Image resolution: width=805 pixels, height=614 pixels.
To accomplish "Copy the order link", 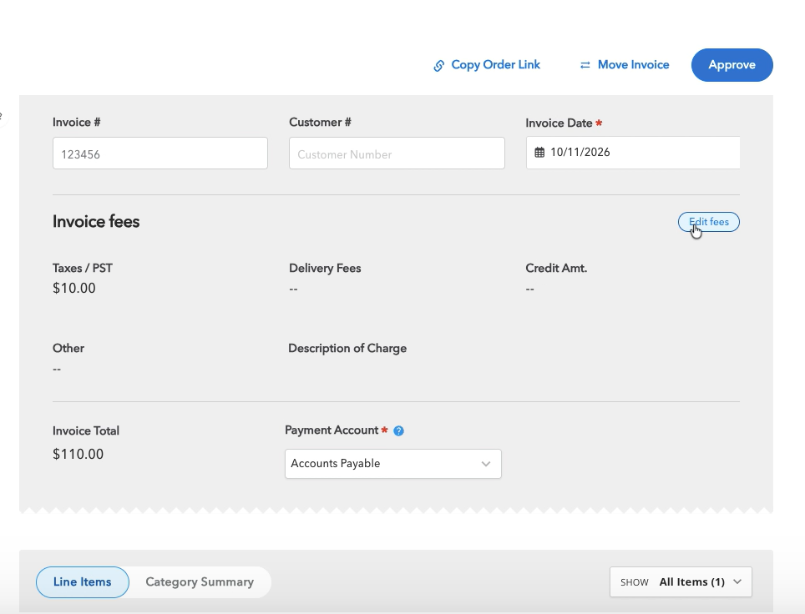I will coord(487,65).
